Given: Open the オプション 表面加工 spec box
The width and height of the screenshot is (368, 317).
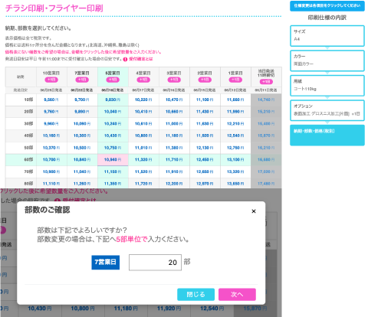Looking at the screenshot, I should (x=327, y=110).
